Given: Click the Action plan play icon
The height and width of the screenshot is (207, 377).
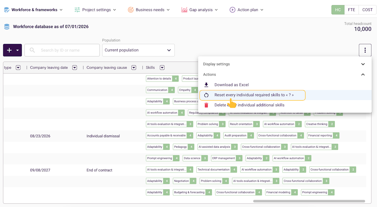Looking at the screenshot, I should (232, 10).
